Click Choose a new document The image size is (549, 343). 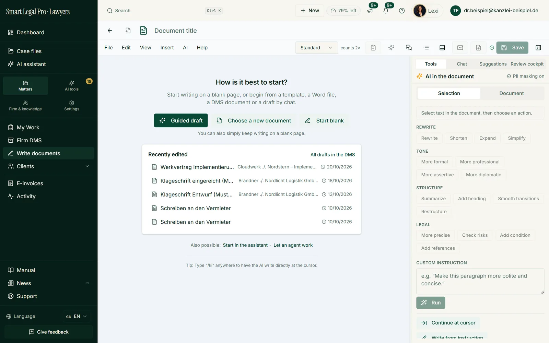point(254,120)
